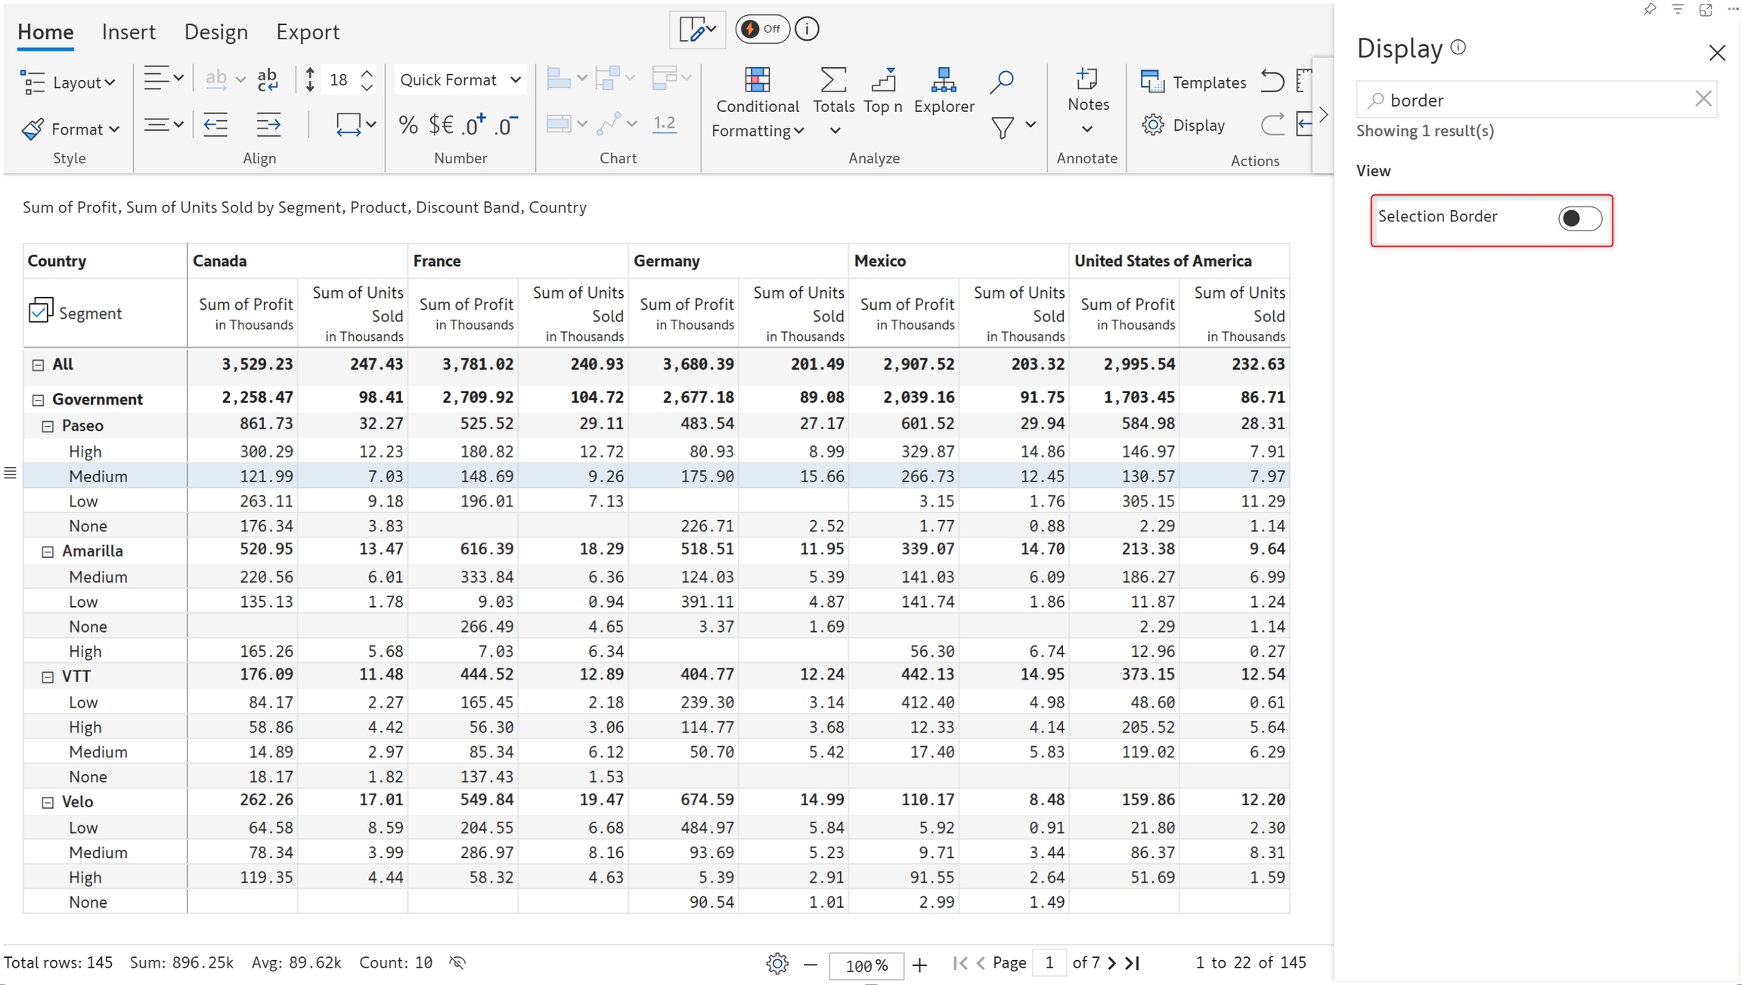Open the Explorer tool
The image size is (1742, 985).
click(x=943, y=89)
